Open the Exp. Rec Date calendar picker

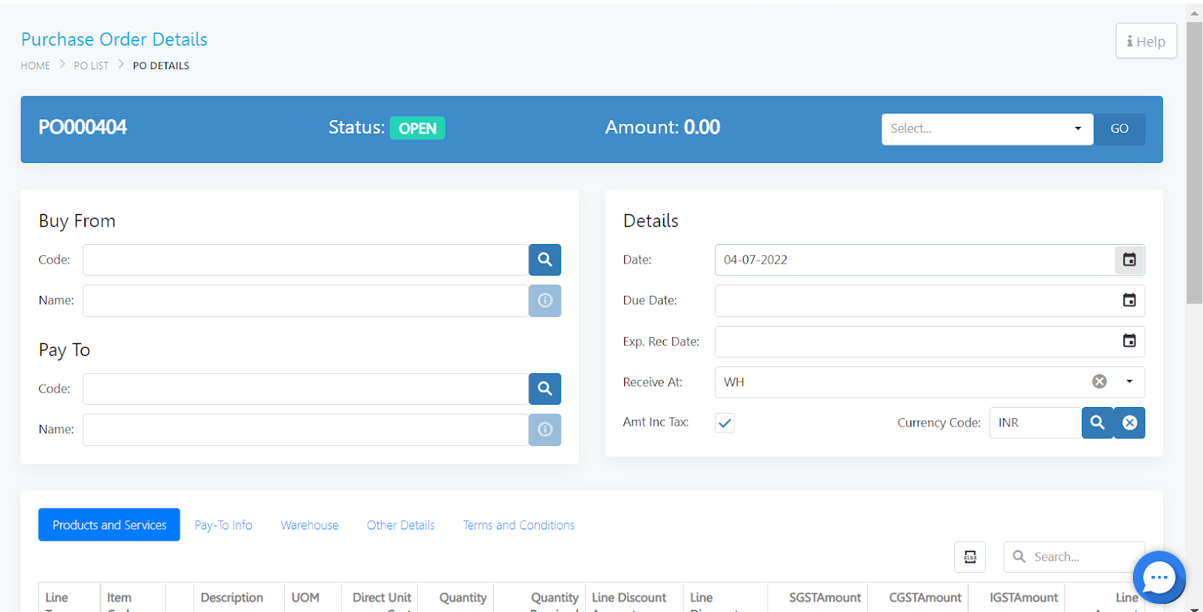pos(1129,341)
